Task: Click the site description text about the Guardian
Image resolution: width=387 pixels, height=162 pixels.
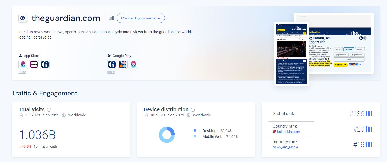Action: coord(106,35)
